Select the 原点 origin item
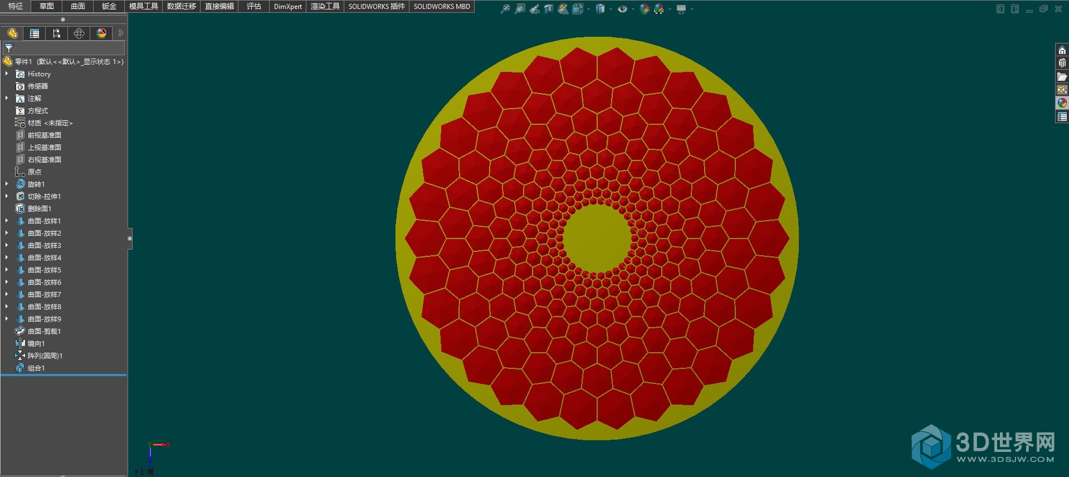The image size is (1069, 477). point(28,172)
